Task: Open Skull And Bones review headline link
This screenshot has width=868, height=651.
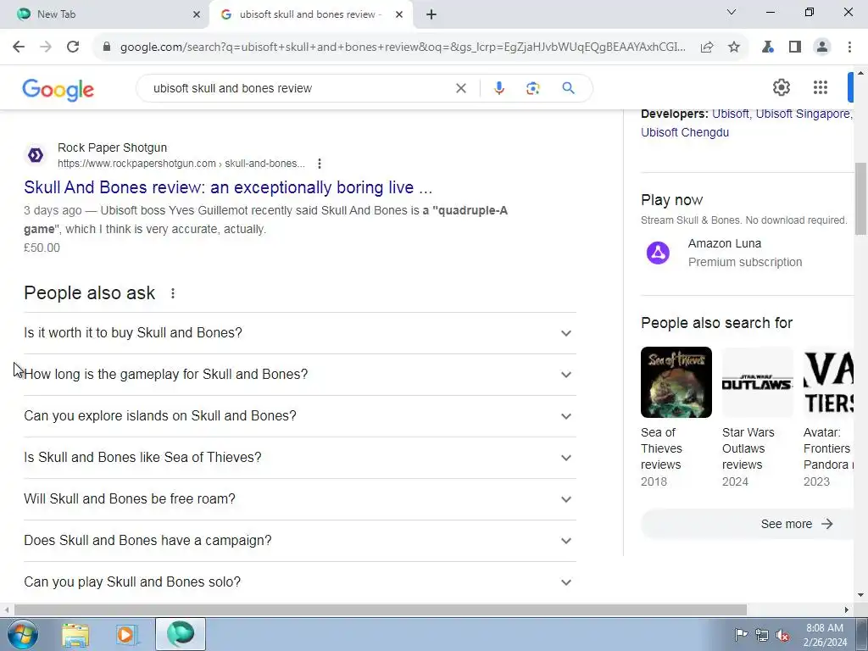Action: click(x=228, y=187)
